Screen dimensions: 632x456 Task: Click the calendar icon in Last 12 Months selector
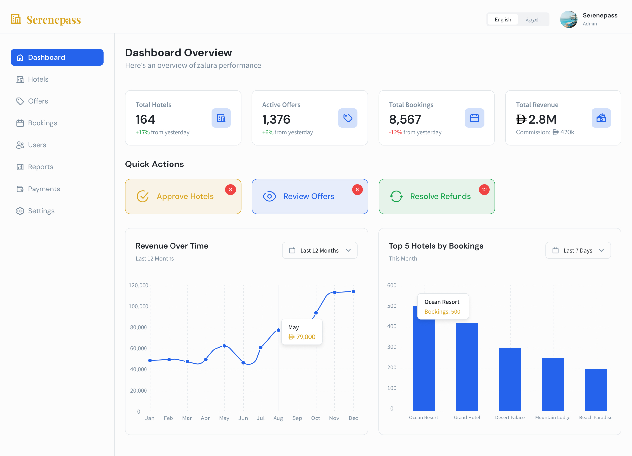tap(292, 251)
